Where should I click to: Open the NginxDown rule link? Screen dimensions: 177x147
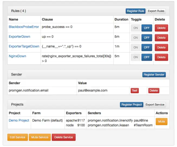pyautogui.click(x=18, y=56)
